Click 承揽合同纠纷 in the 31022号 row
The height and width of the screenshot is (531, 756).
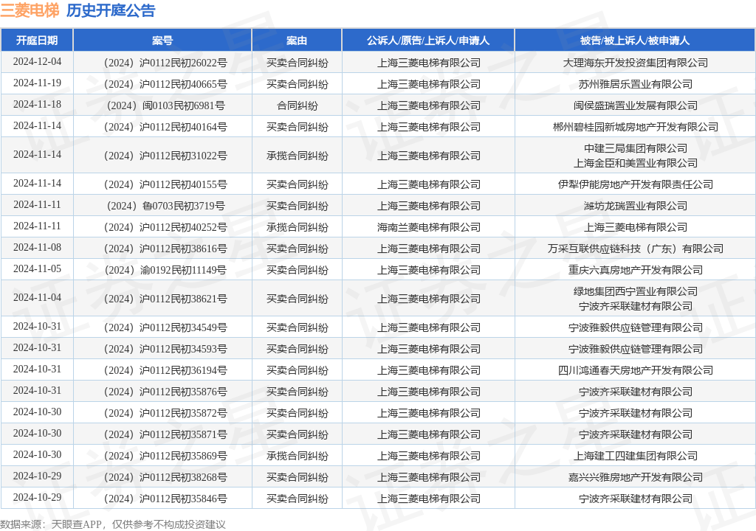point(297,156)
